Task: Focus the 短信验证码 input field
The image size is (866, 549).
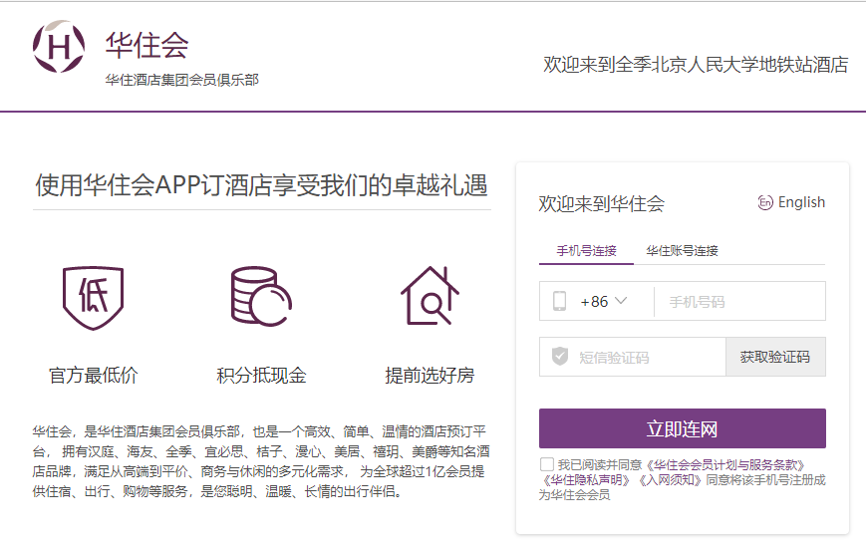Action: (633, 357)
